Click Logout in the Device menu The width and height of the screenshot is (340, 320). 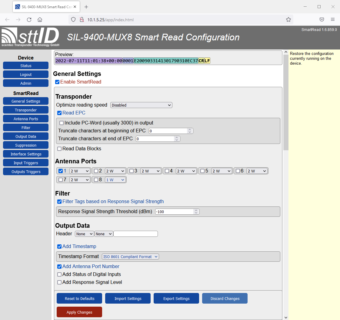tap(26, 74)
